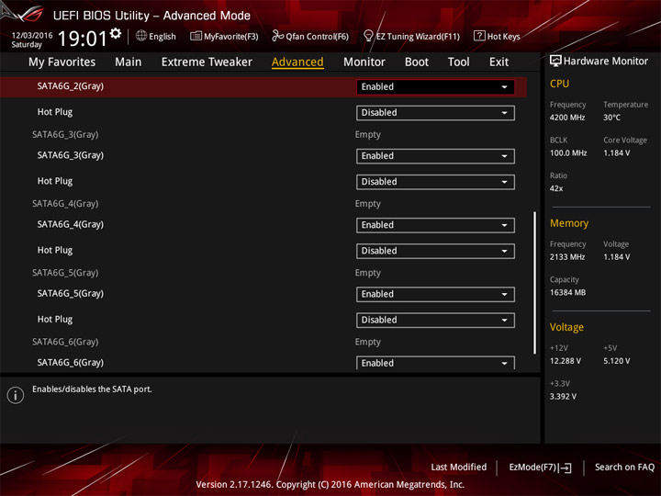Click the globe language icon
This screenshot has height=496, width=661.
[x=141, y=36]
